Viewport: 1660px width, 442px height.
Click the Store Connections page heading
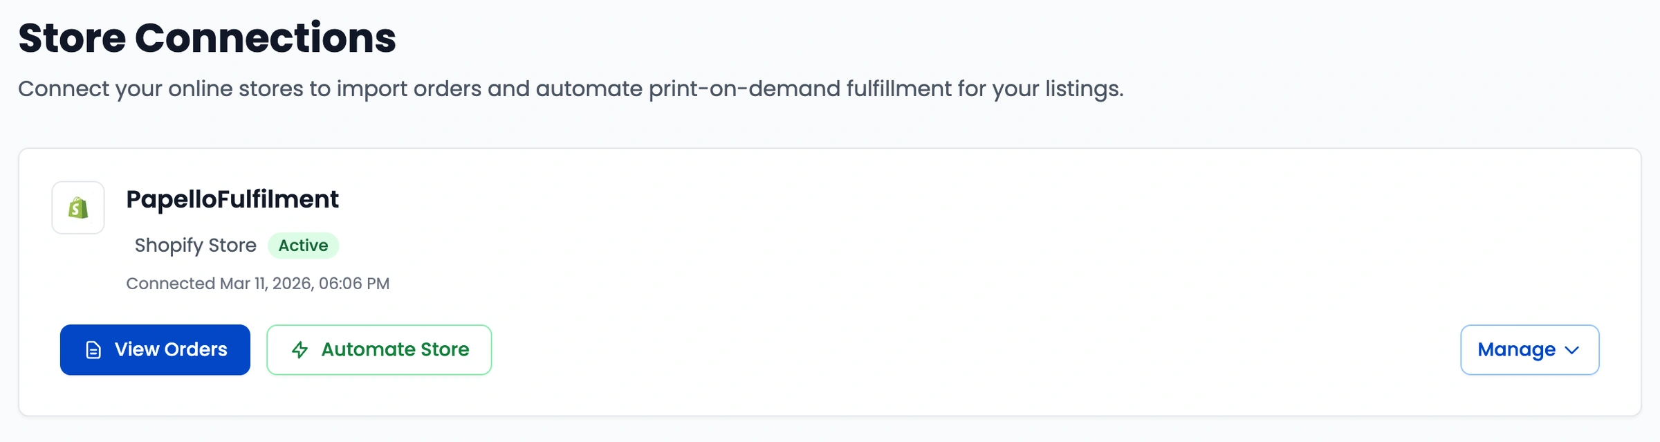(207, 38)
